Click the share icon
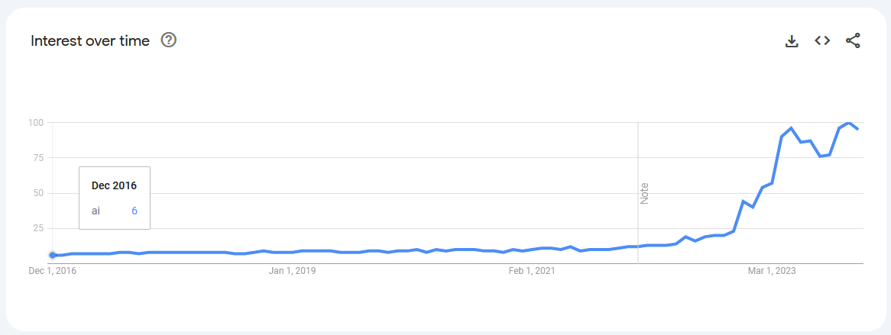Viewport: 891px width, 335px height. pyautogui.click(x=853, y=40)
